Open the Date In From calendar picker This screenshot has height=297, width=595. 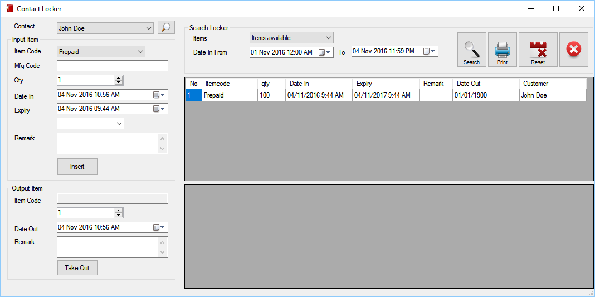[x=325, y=52]
